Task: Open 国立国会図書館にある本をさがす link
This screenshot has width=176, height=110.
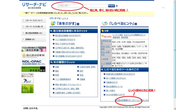Action: (x=68, y=35)
